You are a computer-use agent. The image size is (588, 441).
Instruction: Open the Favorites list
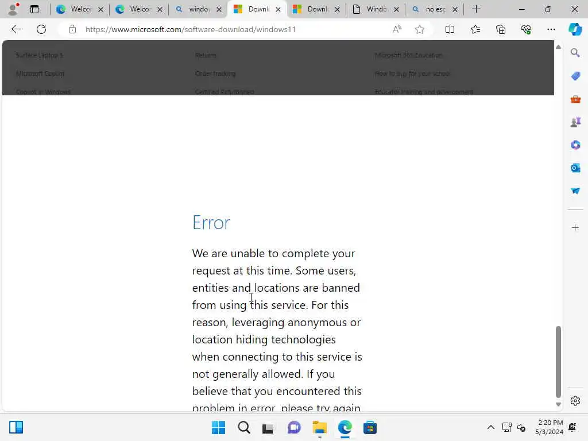pyautogui.click(x=475, y=29)
